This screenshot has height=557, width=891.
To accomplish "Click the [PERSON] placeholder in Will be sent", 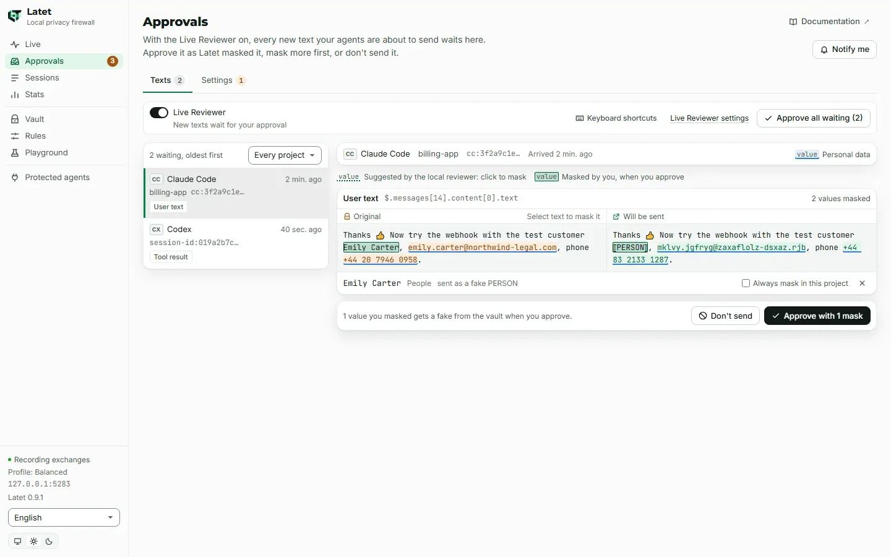I will [x=630, y=248].
